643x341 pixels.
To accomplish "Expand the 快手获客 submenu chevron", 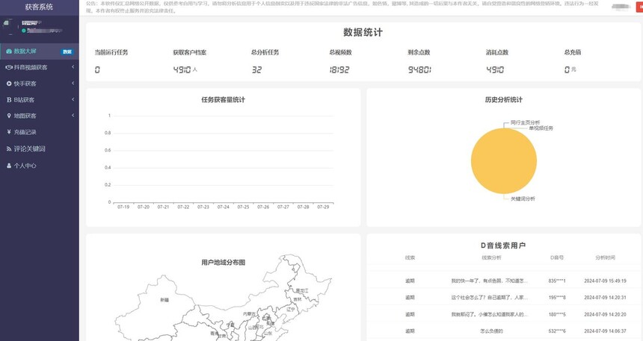I will [73, 84].
